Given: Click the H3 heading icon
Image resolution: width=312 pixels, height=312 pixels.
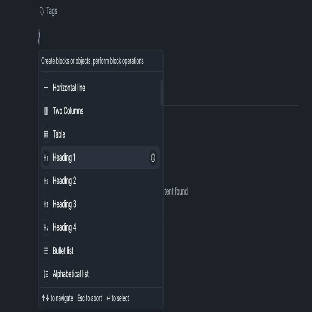Looking at the screenshot, I should click(46, 204).
